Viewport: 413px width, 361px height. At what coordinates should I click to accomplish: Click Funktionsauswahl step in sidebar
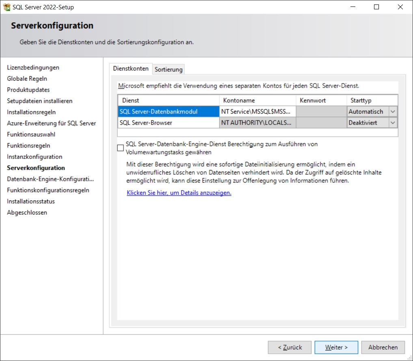pyautogui.click(x=31, y=134)
